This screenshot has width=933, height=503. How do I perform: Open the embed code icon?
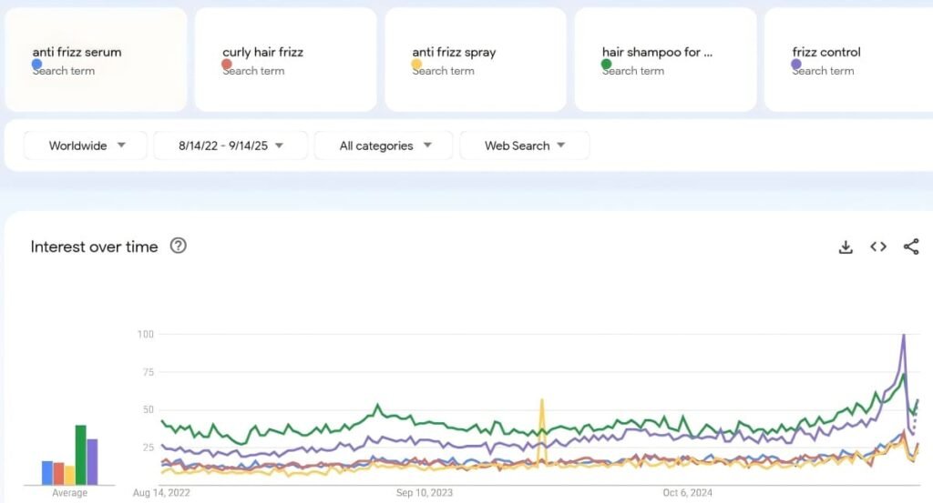pos(878,246)
